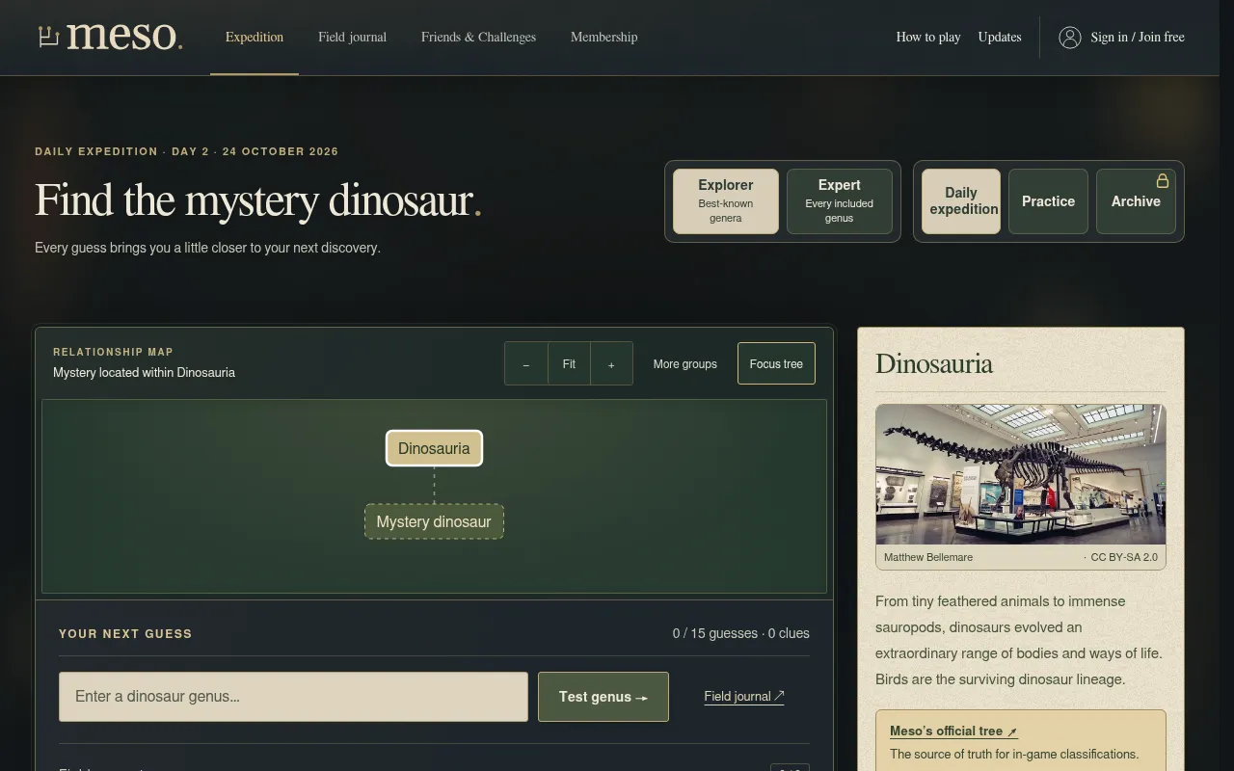The height and width of the screenshot is (771, 1234).
Task: Zoom out the relationship map
Action: click(526, 363)
